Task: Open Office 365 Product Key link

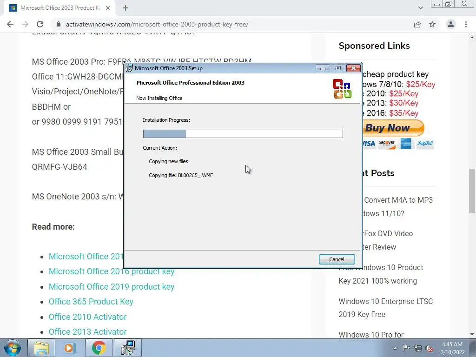Action: tap(91, 301)
